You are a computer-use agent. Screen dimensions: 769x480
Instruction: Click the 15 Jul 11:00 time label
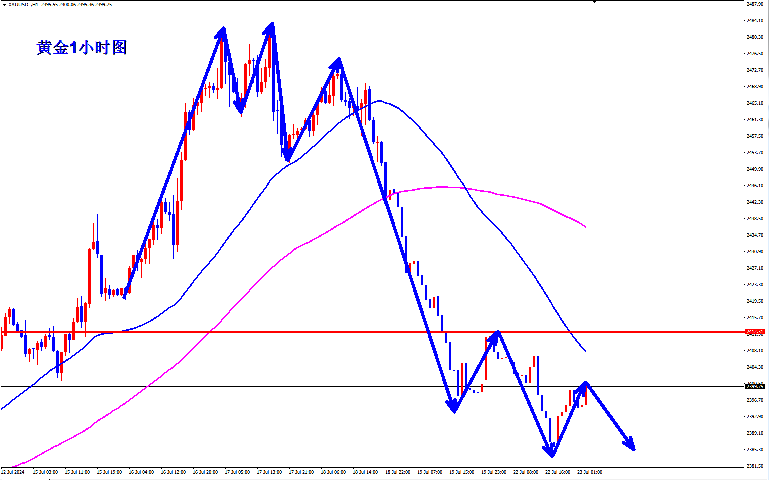click(77, 472)
